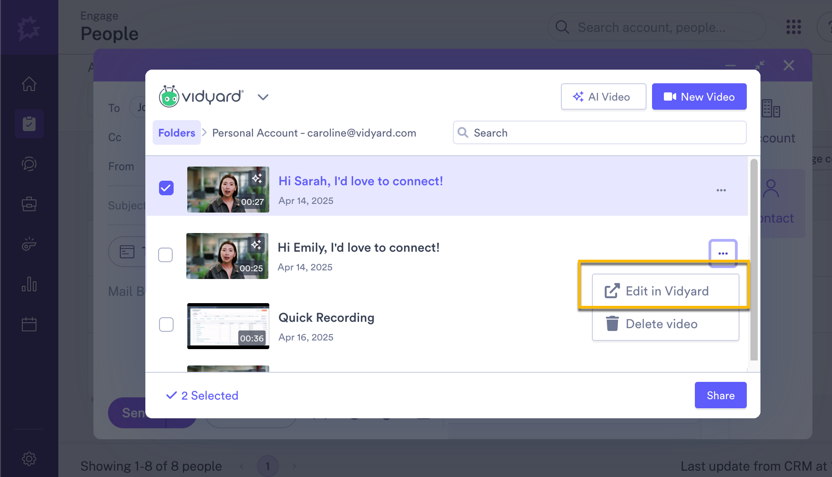Image resolution: width=832 pixels, height=477 pixels.
Task: Click the Hi Emily video title
Action: (x=359, y=248)
